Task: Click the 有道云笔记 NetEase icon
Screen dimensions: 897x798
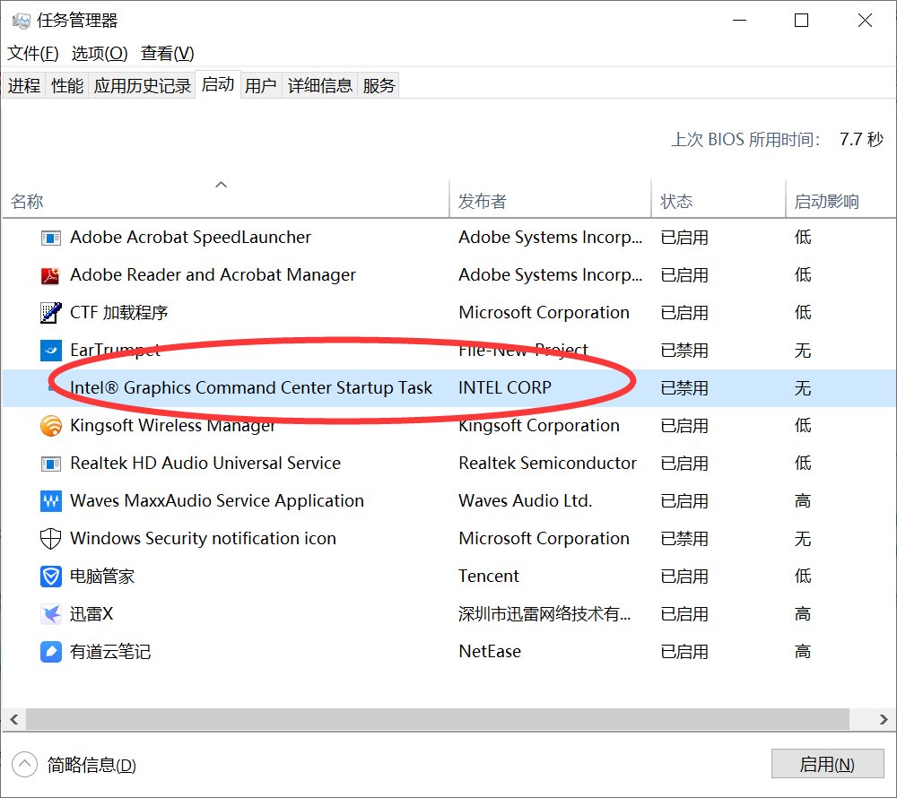Action: click(51, 652)
